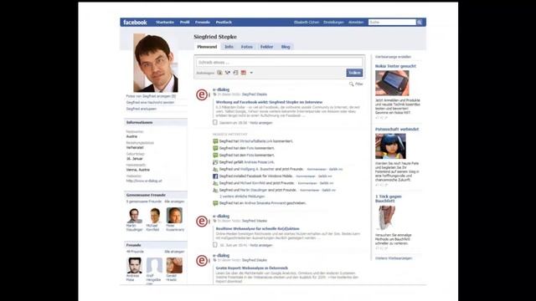Click the Facebook icon for the Windows Mobile row
The image size is (536, 301).
(215, 176)
